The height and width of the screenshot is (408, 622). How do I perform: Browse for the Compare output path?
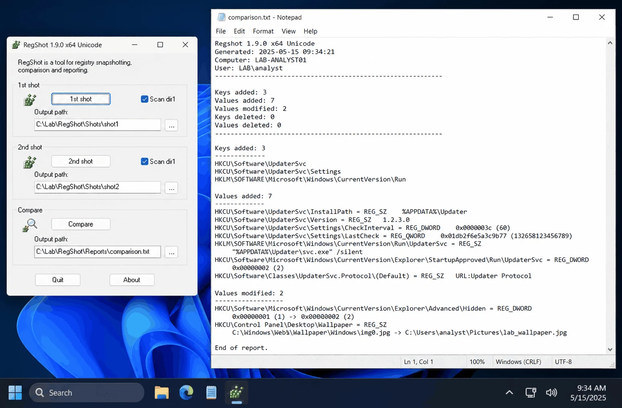click(x=172, y=252)
